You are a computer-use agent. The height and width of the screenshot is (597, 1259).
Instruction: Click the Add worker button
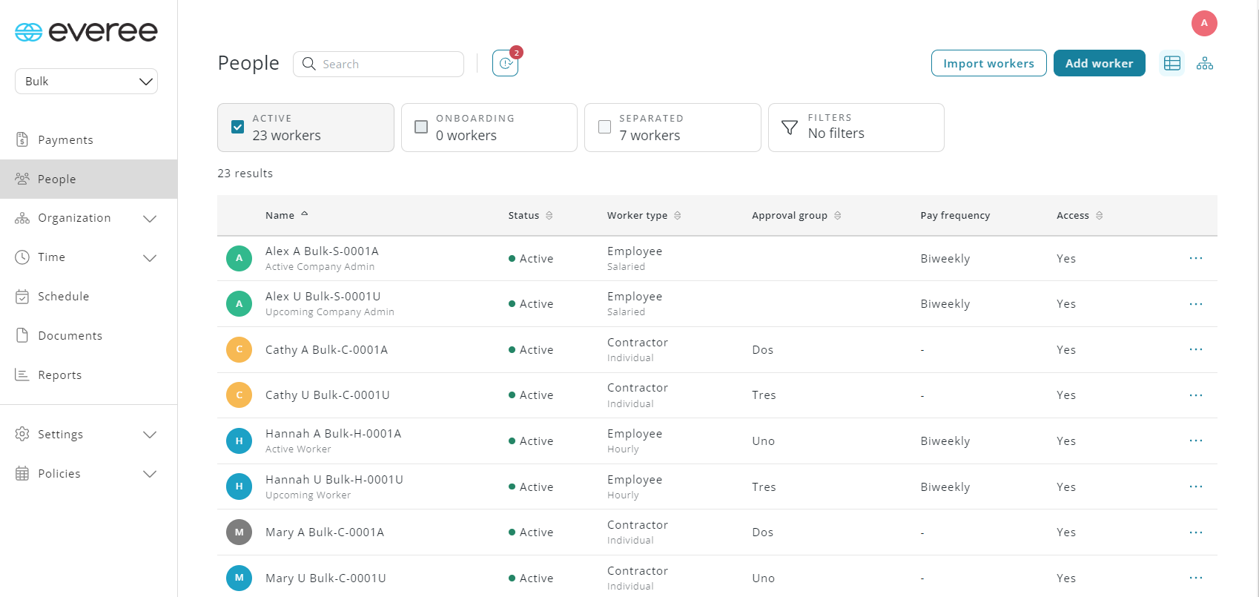point(1100,63)
